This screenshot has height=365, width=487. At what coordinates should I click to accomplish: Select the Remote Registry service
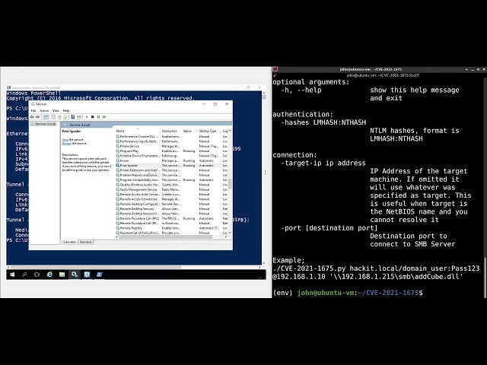pos(171,228)
